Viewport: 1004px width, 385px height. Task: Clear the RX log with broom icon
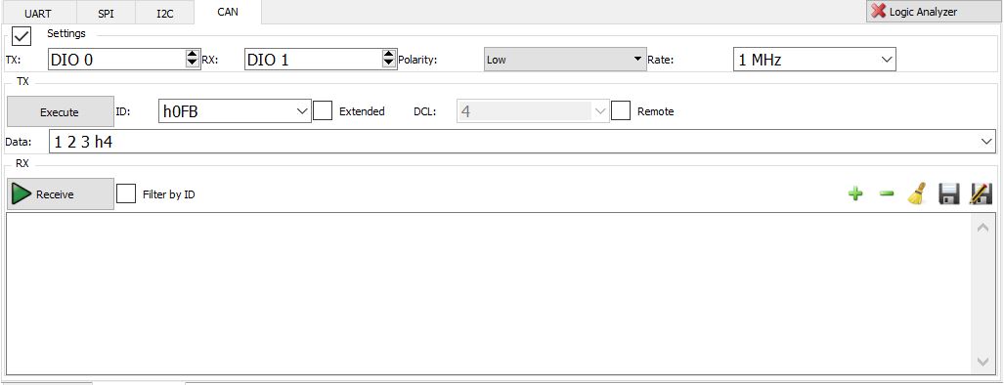917,193
